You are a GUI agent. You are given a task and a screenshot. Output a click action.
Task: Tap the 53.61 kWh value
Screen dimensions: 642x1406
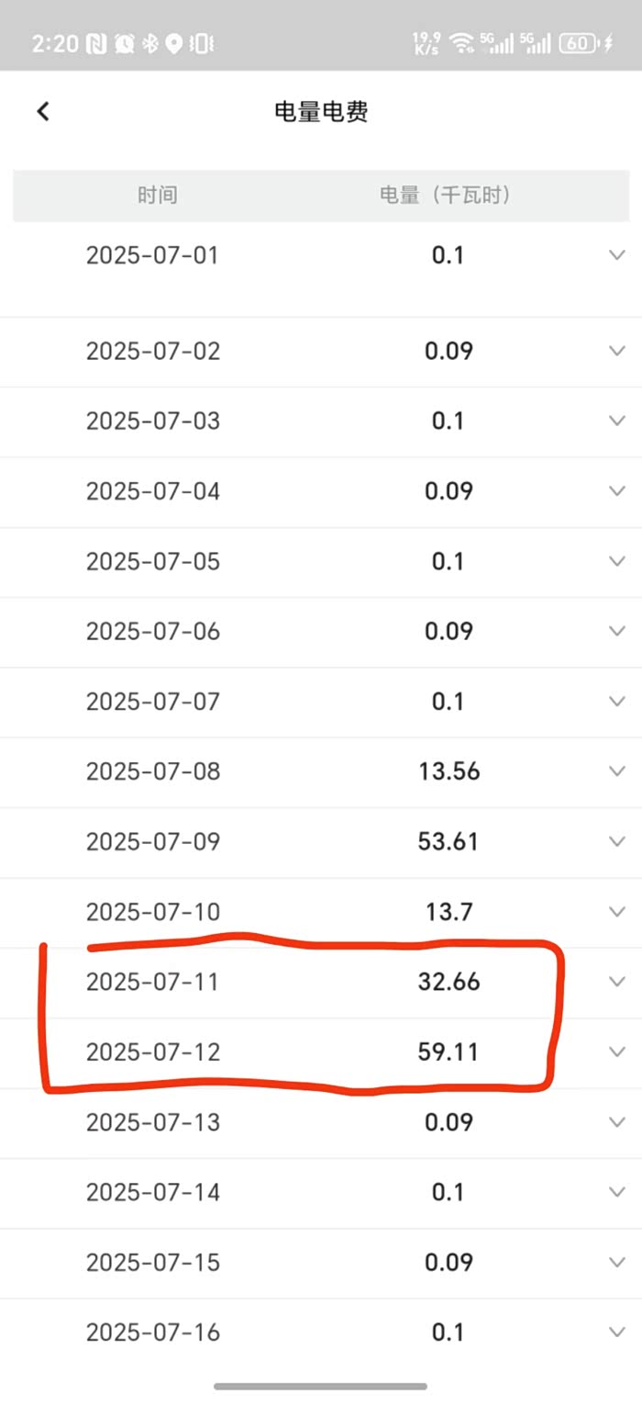click(448, 841)
